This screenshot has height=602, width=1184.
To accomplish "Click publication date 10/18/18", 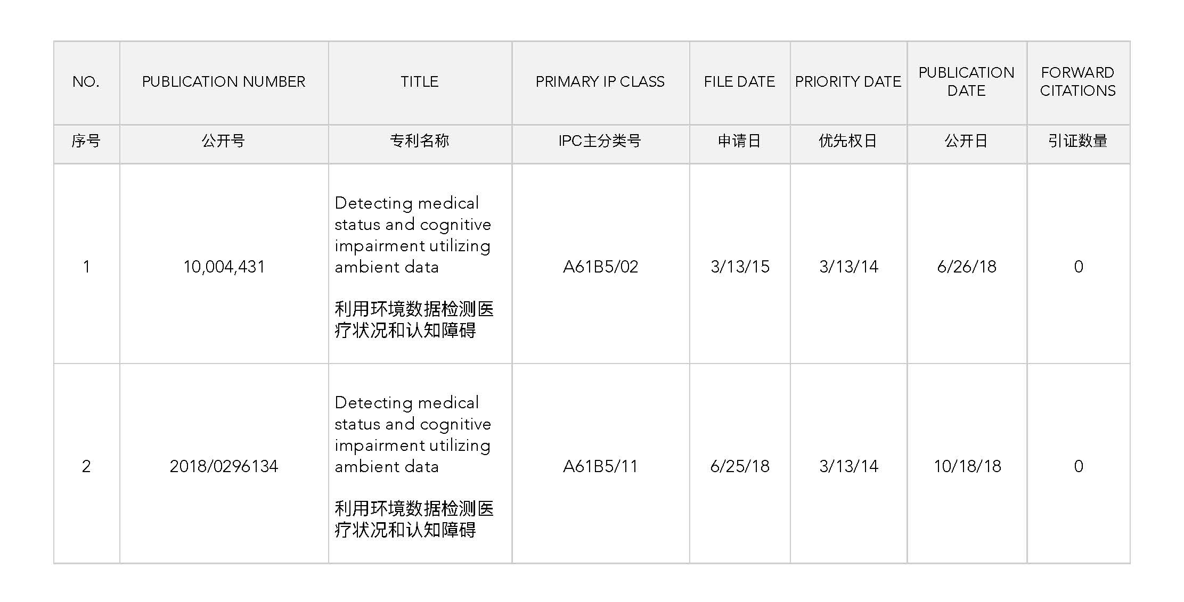I will 967,466.
